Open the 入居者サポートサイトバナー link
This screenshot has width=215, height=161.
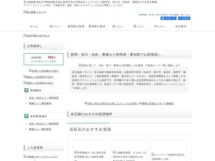click(41, 156)
